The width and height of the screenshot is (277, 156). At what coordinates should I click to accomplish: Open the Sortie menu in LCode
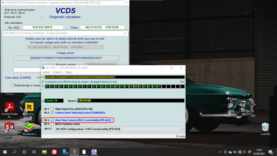pyautogui.click(x=46, y=72)
